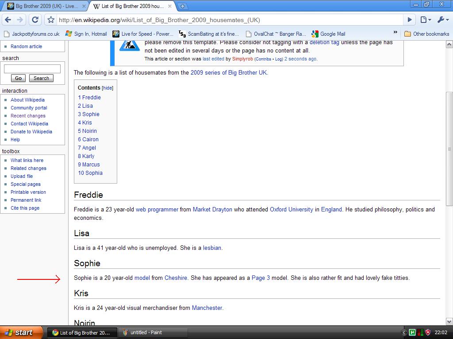
Task: Open the Windows start button
Action: pyautogui.click(x=21, y=332)
